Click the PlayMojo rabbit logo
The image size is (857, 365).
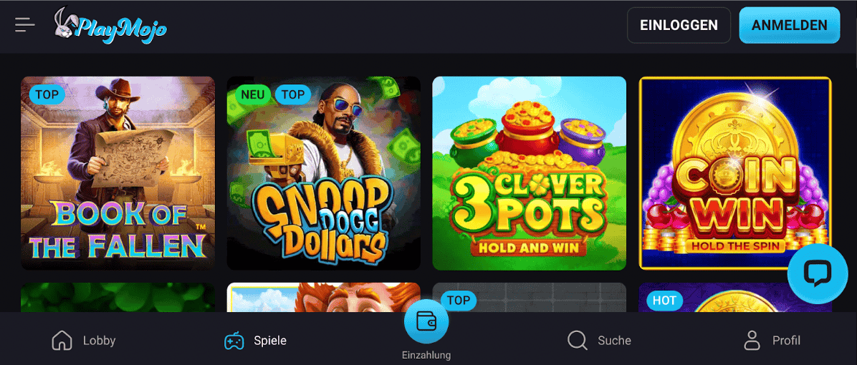[110, 26]
